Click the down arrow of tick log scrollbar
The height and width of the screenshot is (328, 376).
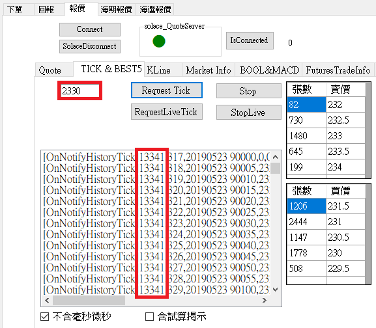point(275,290)
